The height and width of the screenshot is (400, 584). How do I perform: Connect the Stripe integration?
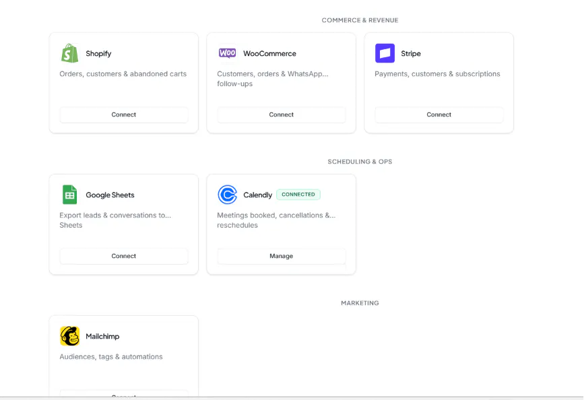(x=439, y=114)
